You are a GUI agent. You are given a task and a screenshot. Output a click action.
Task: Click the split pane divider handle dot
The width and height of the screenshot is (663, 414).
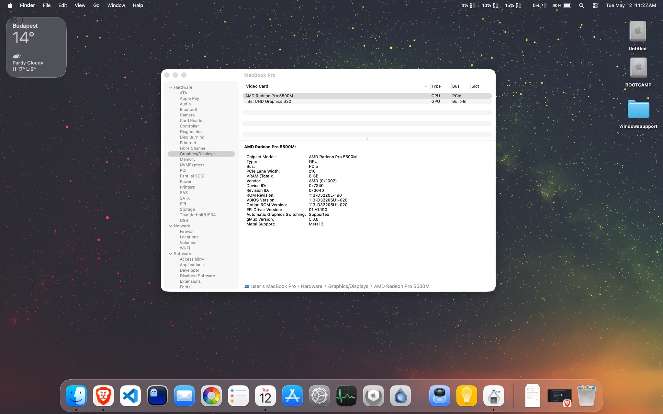pos(367,139)
